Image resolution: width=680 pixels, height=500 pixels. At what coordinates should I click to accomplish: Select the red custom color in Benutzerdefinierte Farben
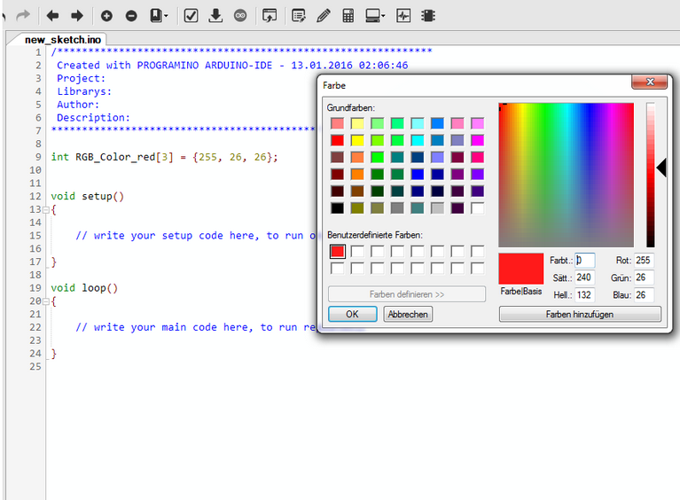tap(338, 251)
